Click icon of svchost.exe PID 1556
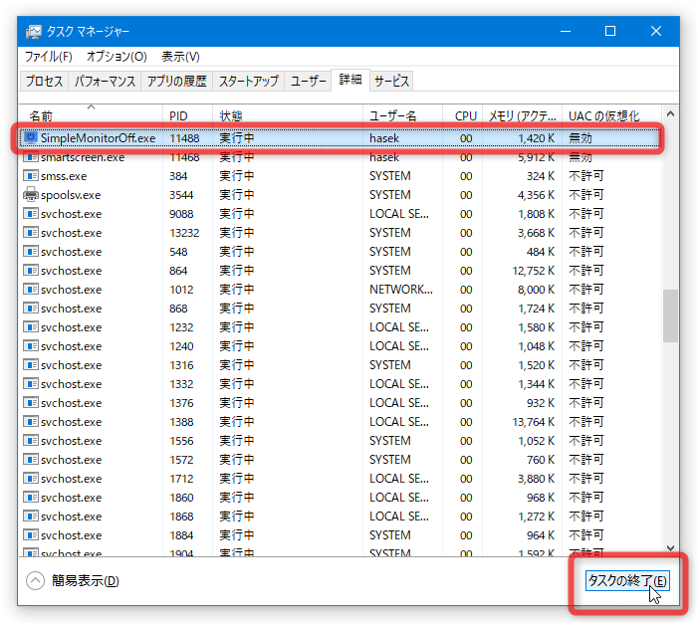Screen dimensions: 697x623 coord(30,440)
